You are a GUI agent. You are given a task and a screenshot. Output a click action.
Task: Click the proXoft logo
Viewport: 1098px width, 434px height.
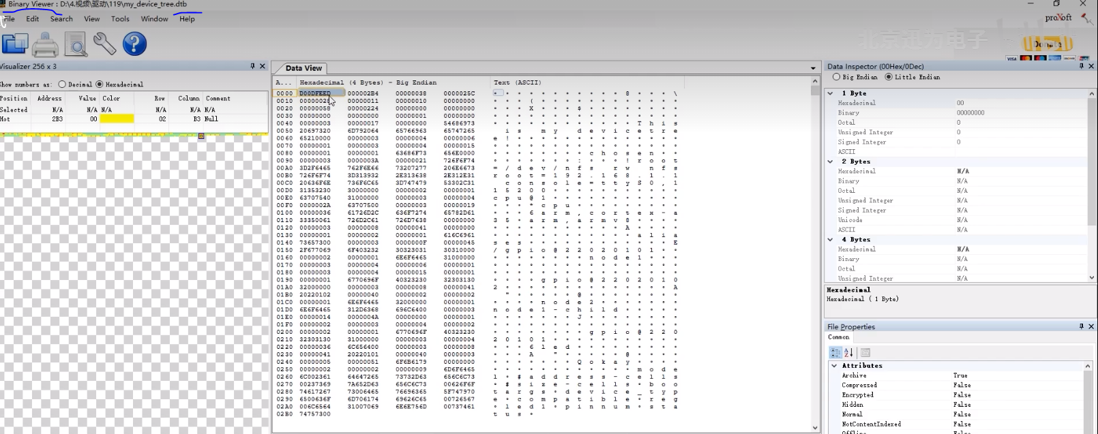tap(1058, 18)
